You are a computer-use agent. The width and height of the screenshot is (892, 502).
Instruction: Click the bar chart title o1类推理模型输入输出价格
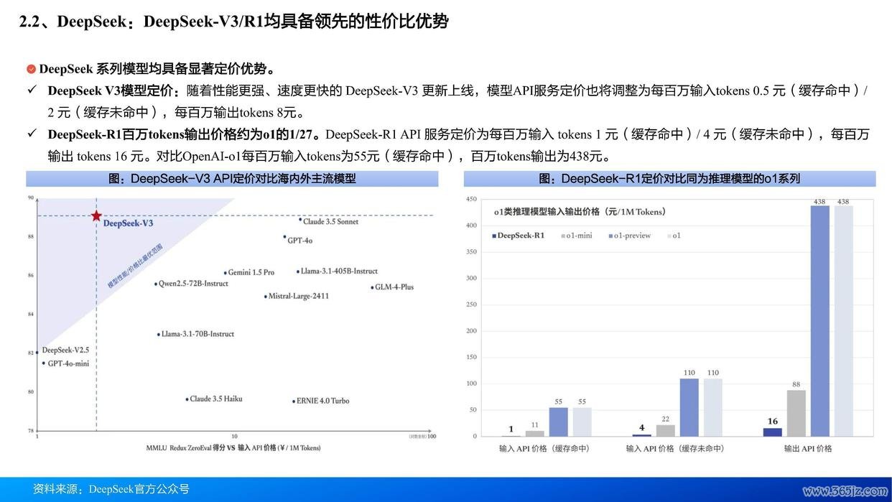click(580, 212)
